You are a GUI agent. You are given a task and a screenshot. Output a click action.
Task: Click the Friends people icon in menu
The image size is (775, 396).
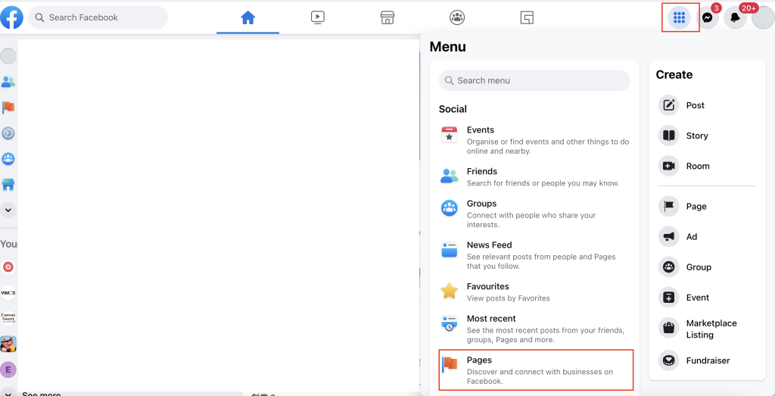coord(450,176)
